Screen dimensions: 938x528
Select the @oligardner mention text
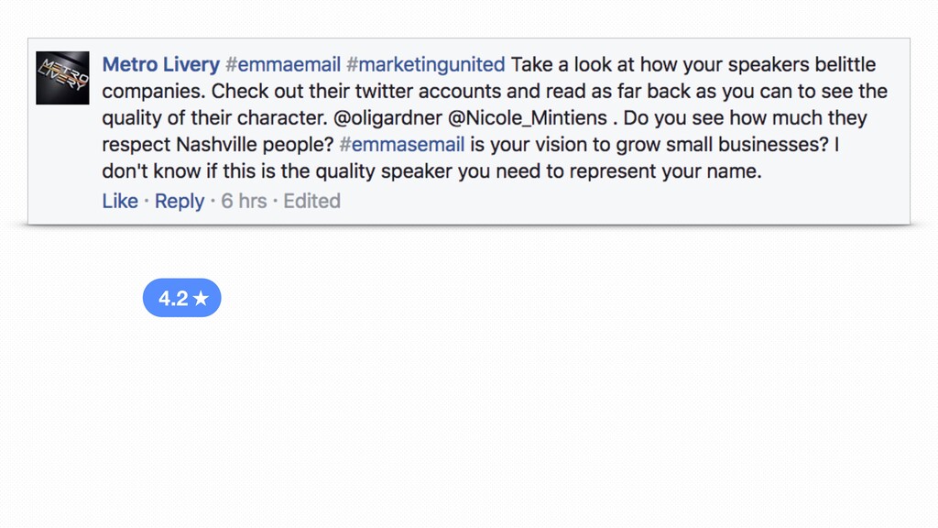point(387,118)
